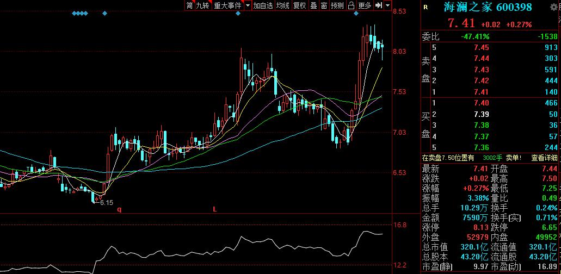The width and height of the screenshot is (561, 274).
Task: Click the red L marker below chart
Action: [x=215, y=209]
